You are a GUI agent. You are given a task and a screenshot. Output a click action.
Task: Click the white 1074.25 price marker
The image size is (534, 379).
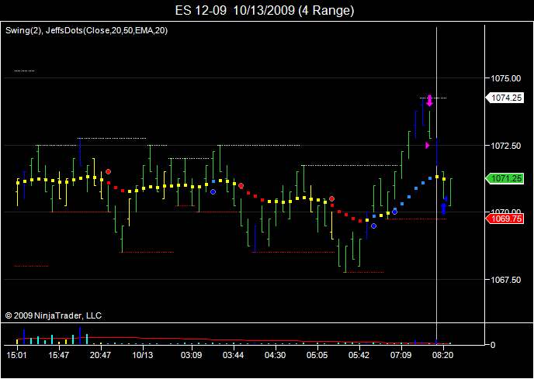pyautogui.click(x=505, y=98)
